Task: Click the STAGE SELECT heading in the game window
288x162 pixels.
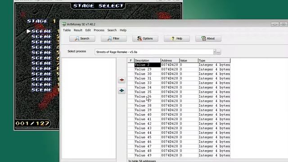Action: [98, 6]
